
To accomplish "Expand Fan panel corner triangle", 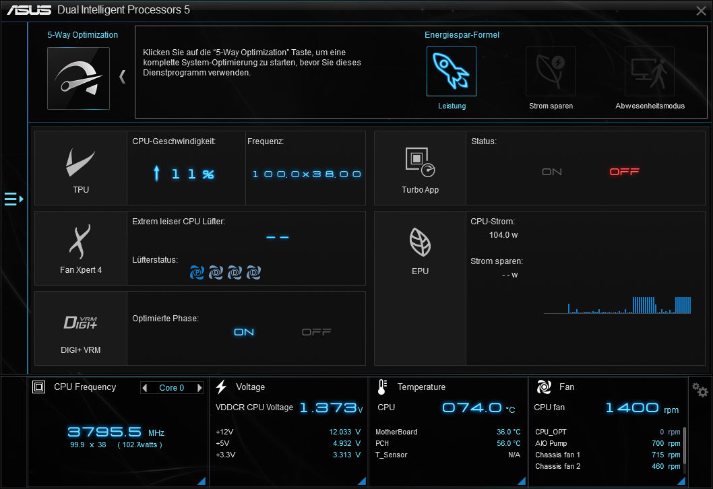I will click(x=681, y=481).
